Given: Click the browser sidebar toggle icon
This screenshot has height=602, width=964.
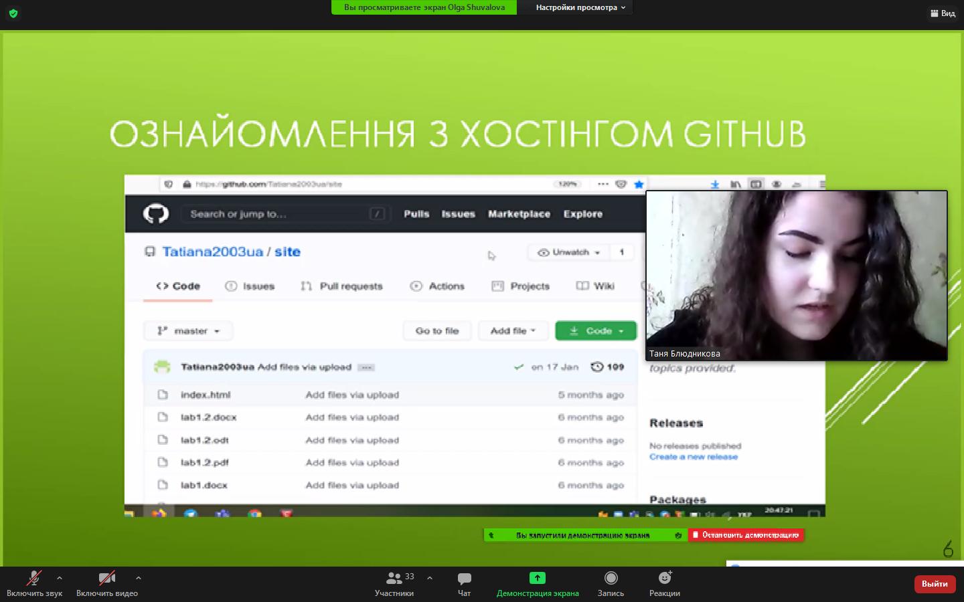Looking at the screenshot, I should [x=756, y=185].
